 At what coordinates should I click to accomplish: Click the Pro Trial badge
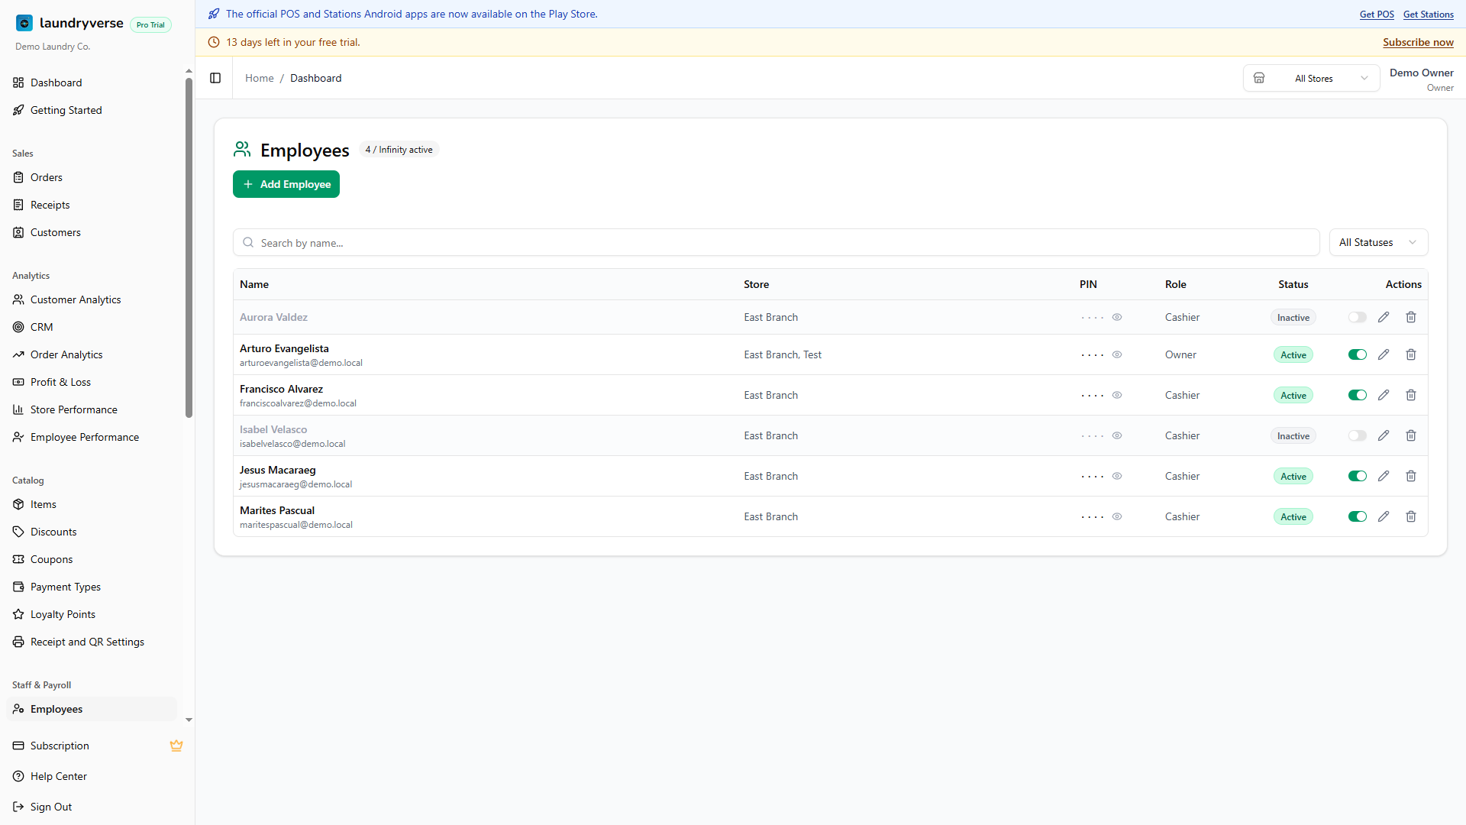(x=150, y=24)
